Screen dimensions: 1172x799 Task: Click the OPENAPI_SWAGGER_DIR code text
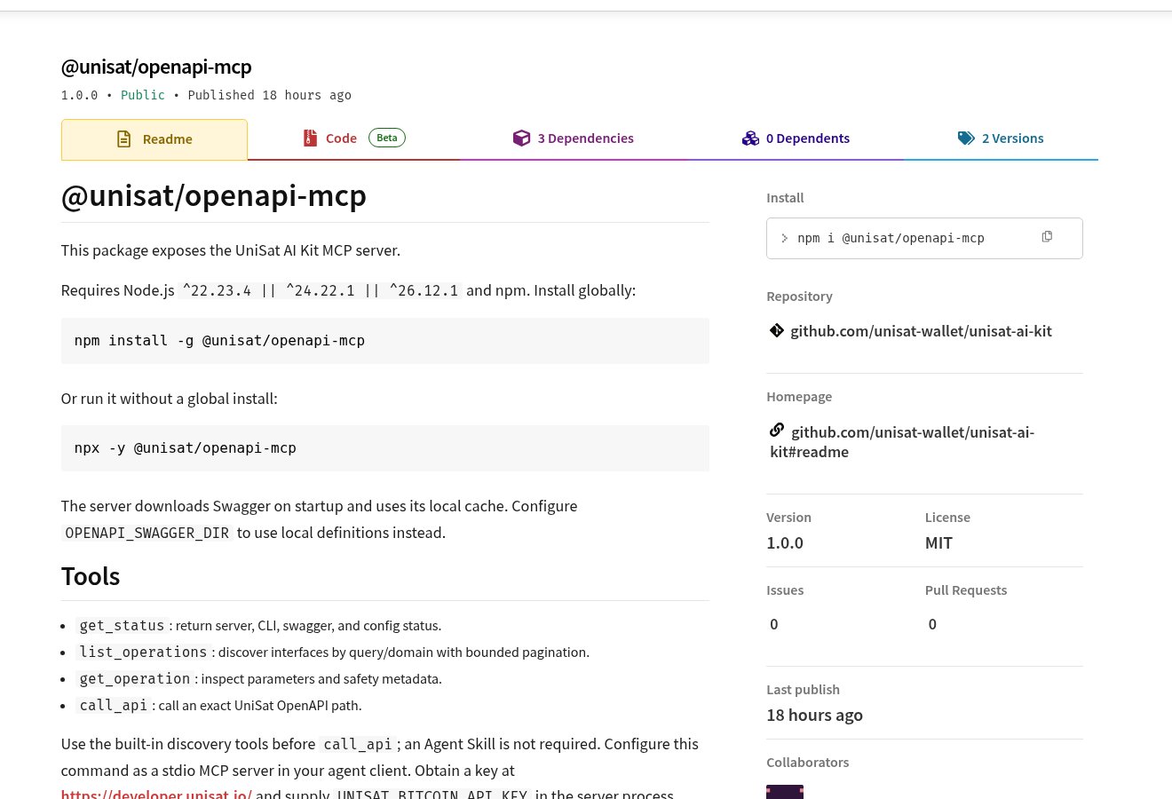pyautogui.click(x=146, y=533)
